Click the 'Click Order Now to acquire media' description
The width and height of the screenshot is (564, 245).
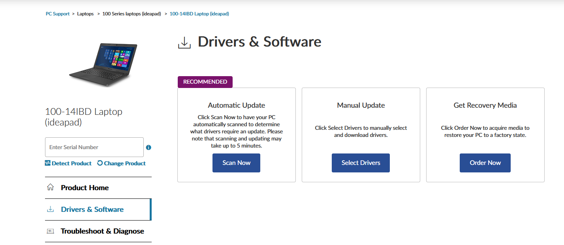(x=485, y=131)
